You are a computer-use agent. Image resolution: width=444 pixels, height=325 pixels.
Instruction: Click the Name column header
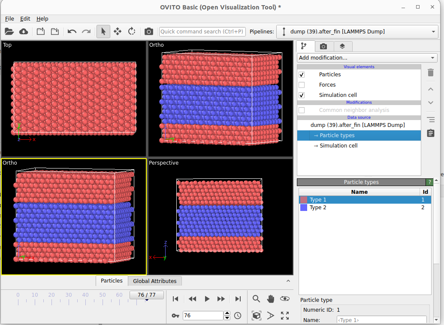coord(359,192)
